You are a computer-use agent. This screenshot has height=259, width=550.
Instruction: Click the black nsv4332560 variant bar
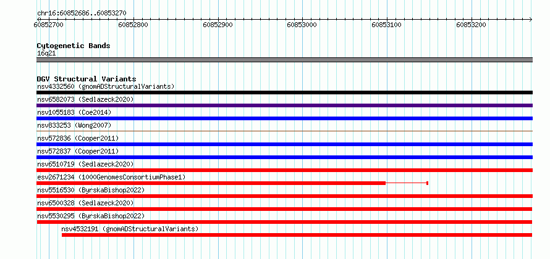[284, 92]
